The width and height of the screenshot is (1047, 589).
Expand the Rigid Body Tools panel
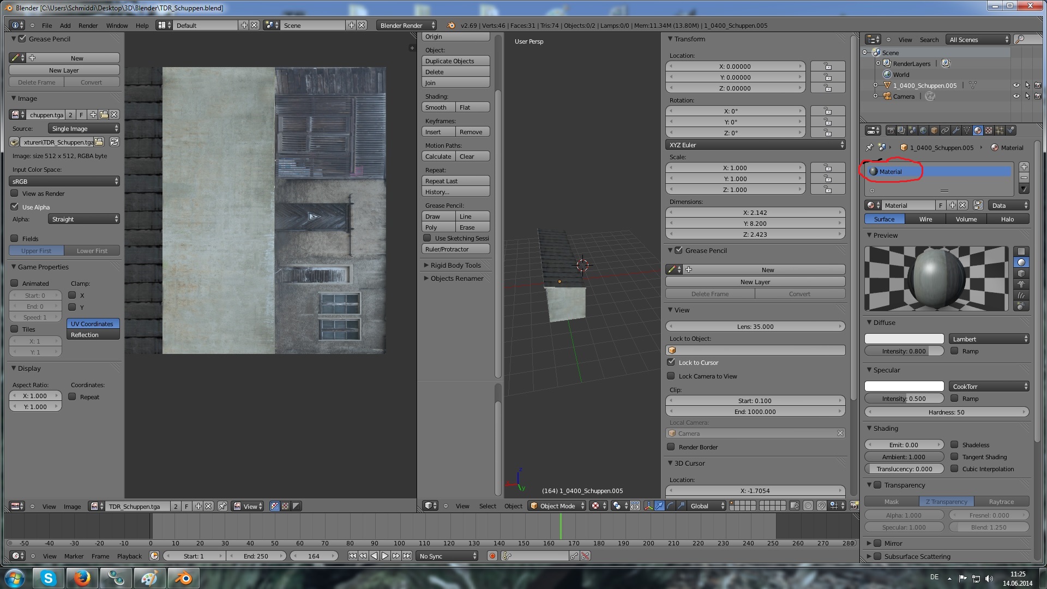tap(455, 265)
